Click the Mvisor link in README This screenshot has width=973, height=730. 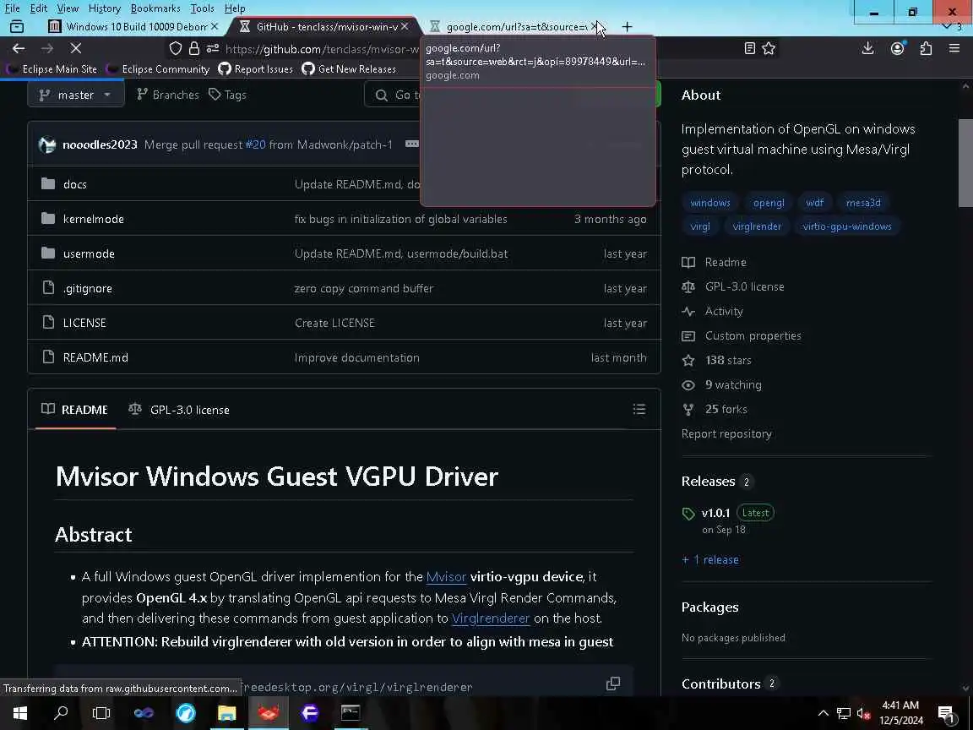pos(446,577)
